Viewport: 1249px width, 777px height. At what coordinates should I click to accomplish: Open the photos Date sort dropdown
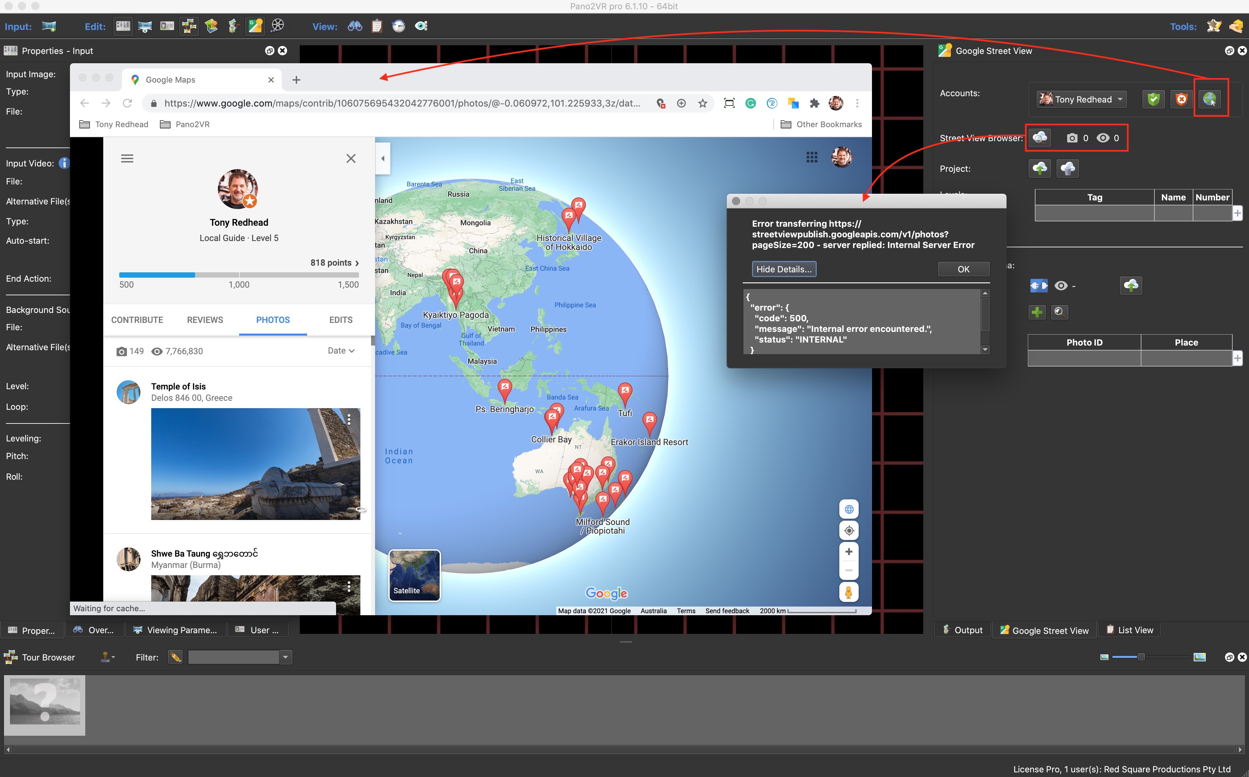[341, 351]
